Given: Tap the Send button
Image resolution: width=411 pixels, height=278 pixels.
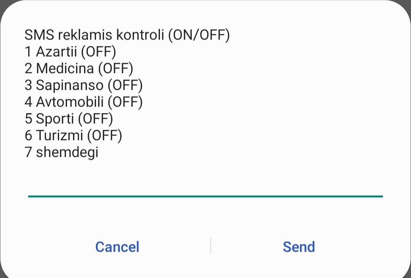Looking at the screenshot, I should tap(299, 247).
